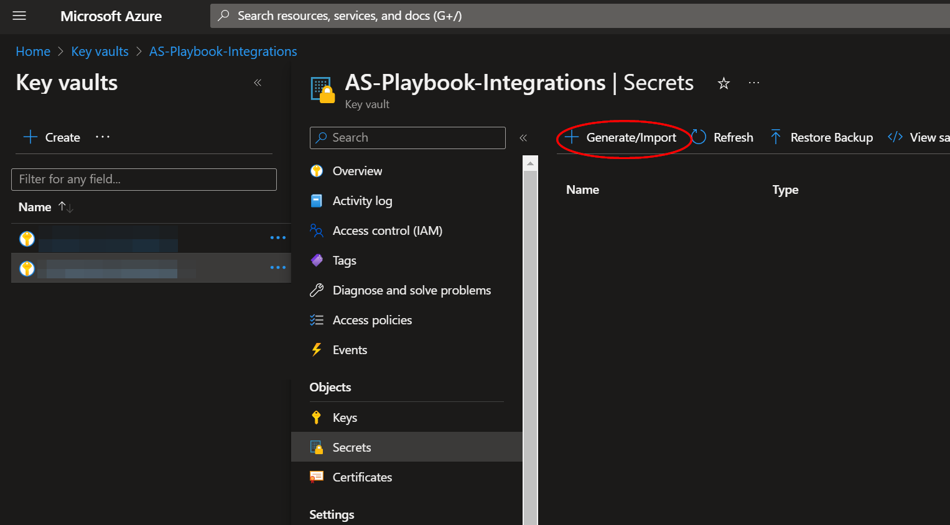Focus the global search resources field
Screen dimensions: 950x525
(580, 16)
